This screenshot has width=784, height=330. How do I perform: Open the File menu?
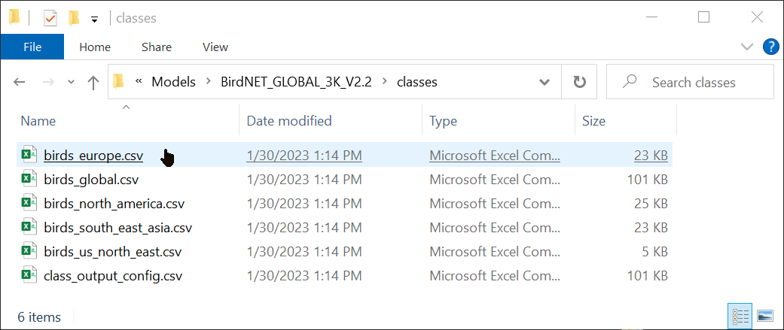click(x=32, y=47)
